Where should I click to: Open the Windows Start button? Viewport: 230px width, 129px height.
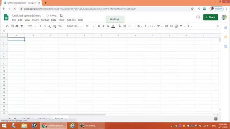[4, 126]
